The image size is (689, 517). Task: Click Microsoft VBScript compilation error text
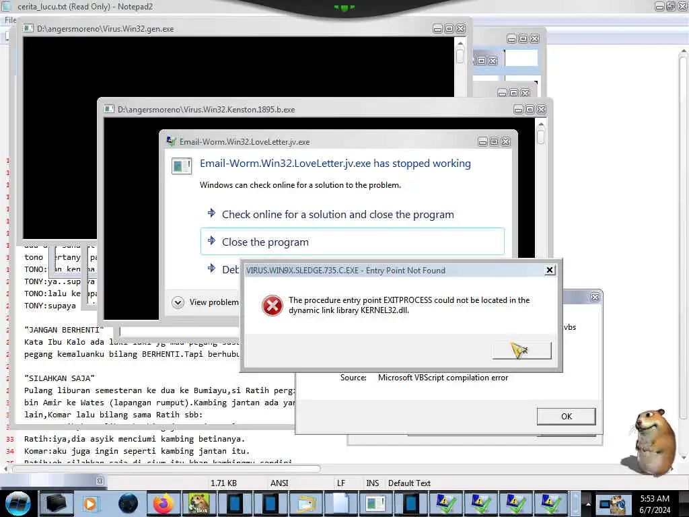(x=443, y=377)
